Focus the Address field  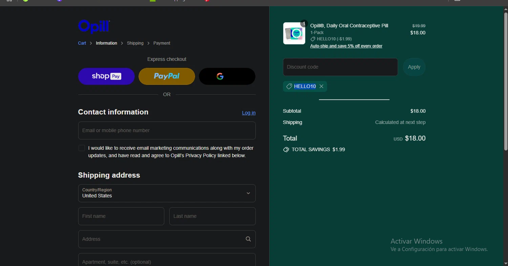tap(167, 239)
